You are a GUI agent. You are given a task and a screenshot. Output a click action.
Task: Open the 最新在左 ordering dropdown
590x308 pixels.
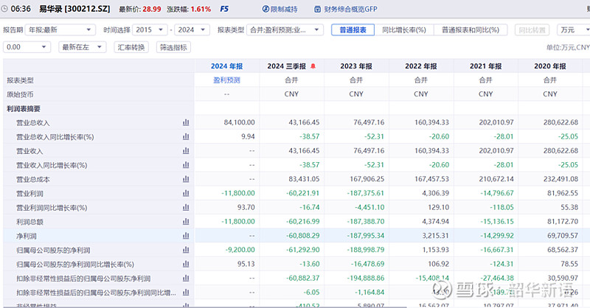pyautogui.click(x=83, y=47)
